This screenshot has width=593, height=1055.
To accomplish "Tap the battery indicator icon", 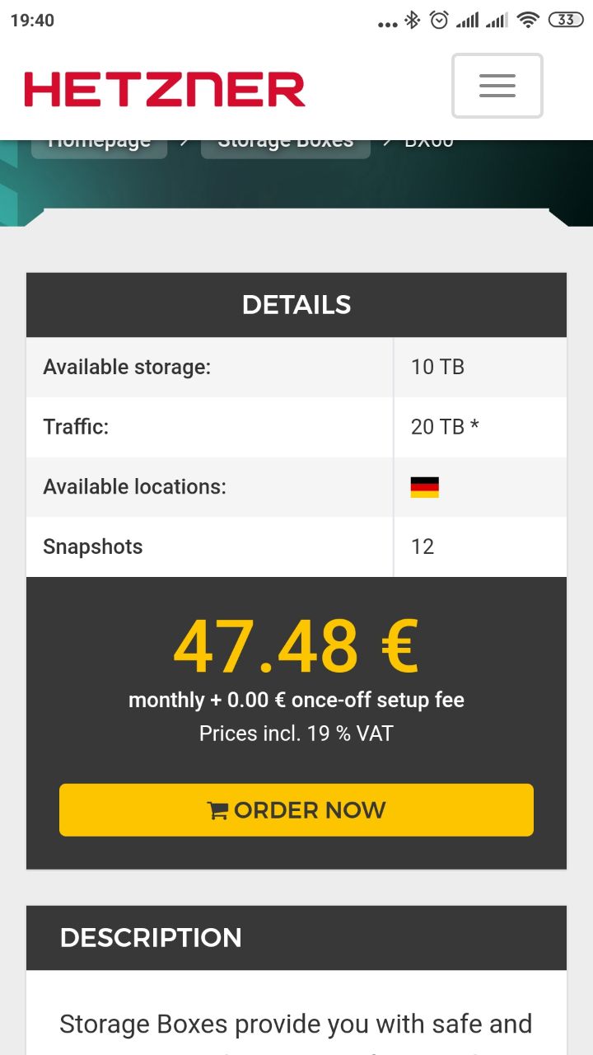I will tap(566, 20).
